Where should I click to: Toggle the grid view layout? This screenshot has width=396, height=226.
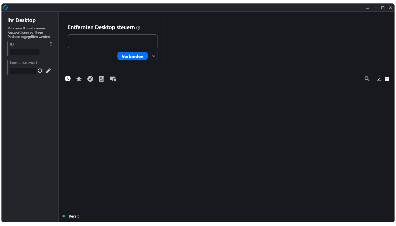pos(387,79)
